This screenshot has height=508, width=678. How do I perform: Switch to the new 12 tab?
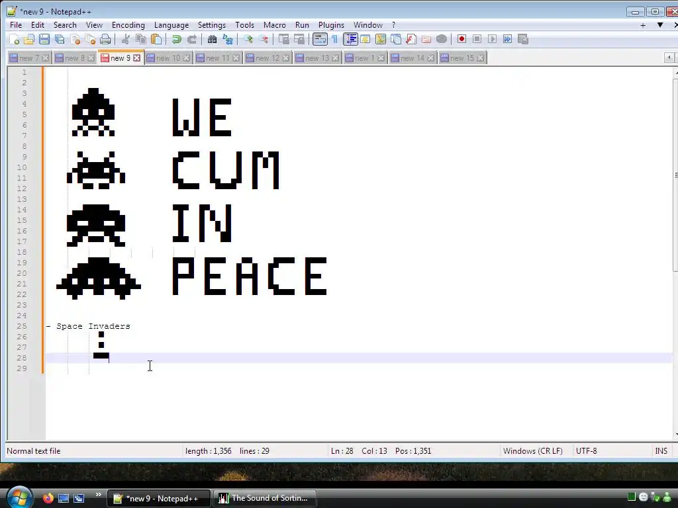(x=267, y=58)
